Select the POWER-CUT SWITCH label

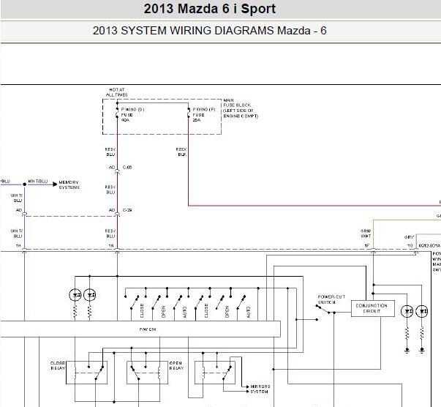pos(331,299)
